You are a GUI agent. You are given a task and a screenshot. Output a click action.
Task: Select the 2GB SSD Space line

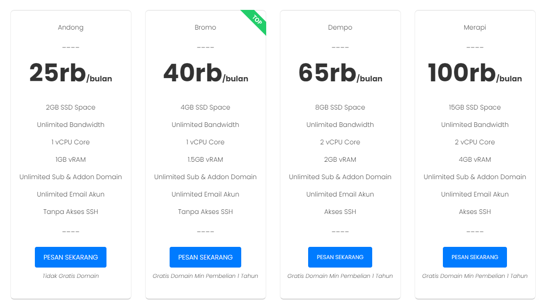[71, 107]
